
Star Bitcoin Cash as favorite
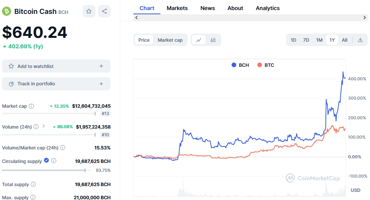(x=89, y=11)
